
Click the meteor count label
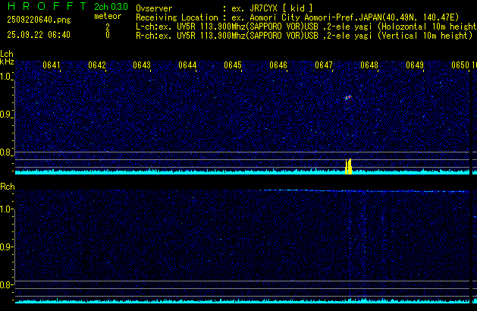click(x=107, y=15)
